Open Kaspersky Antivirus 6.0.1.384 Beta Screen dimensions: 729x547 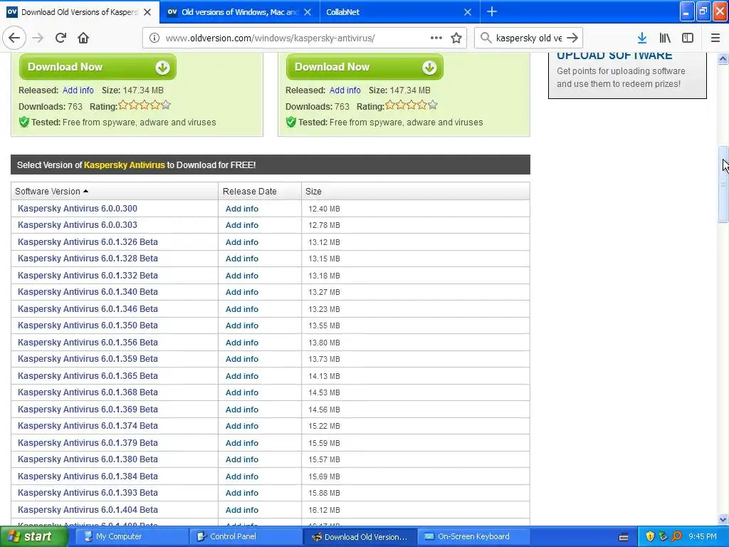coord(88,476)
